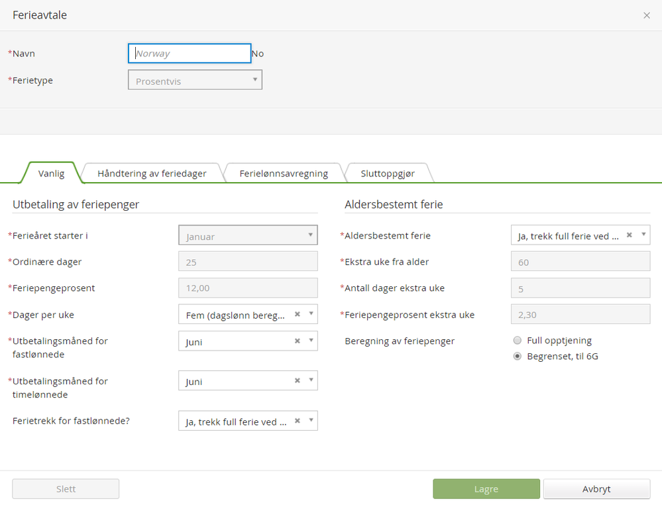Screen dimensions: 662x505
Task: Focus the Navn input field
Action: [x=190, y=54]
